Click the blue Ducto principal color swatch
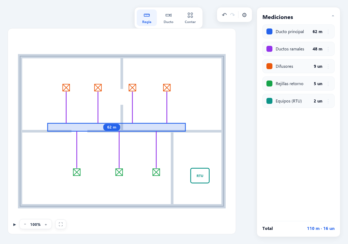 tap(269, 31)
